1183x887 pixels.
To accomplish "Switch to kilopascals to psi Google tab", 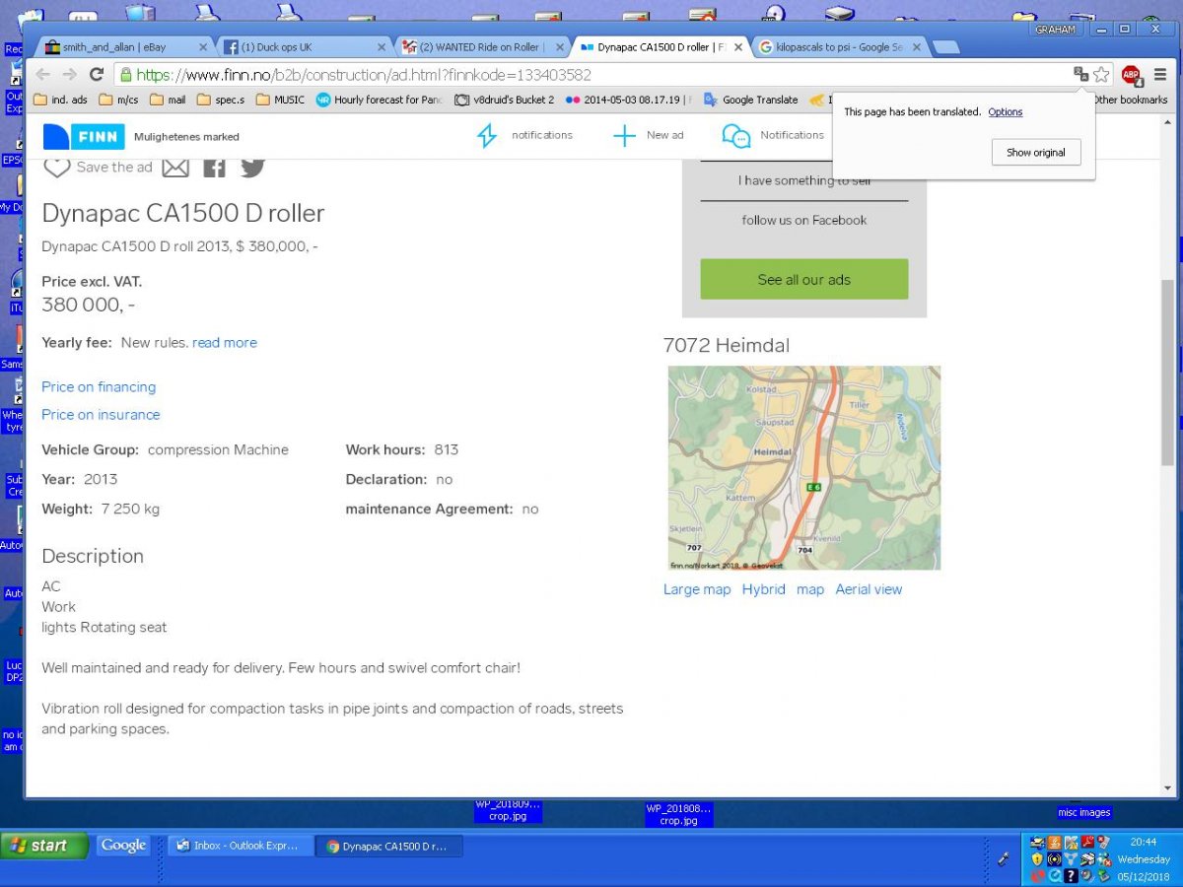I will pyautogui.click(x=840, y=46).
